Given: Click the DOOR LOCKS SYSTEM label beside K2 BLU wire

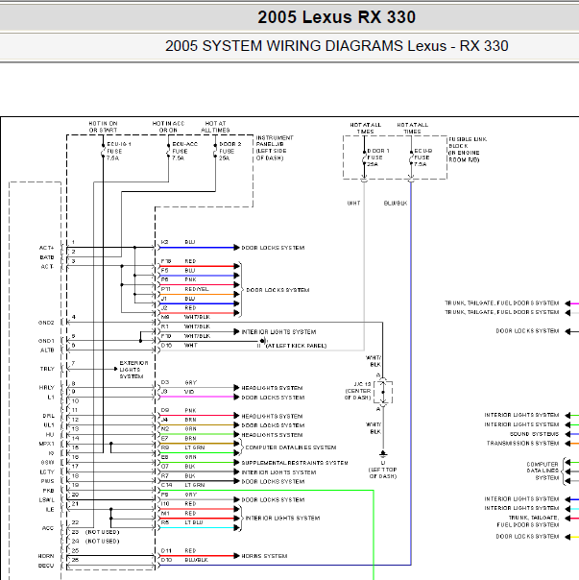Looking at the screenshot, I should point(273,248).
